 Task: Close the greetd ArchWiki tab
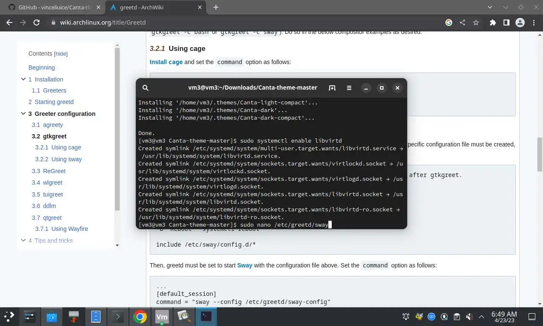199,7
